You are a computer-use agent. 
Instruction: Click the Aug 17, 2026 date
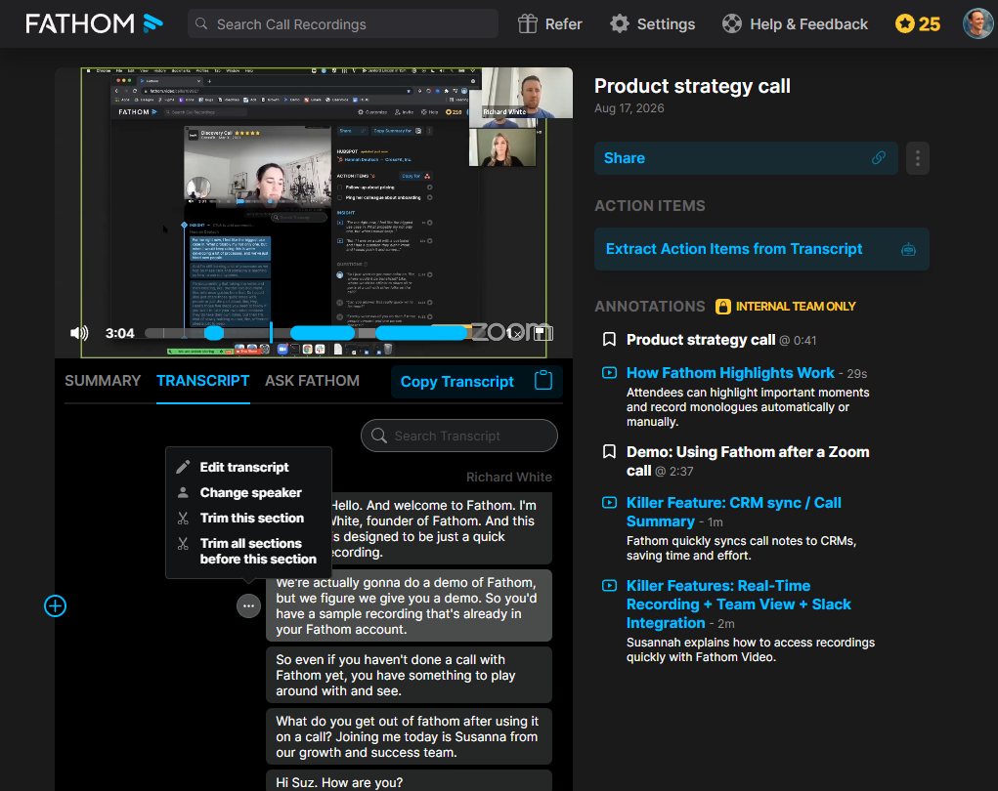629,108
